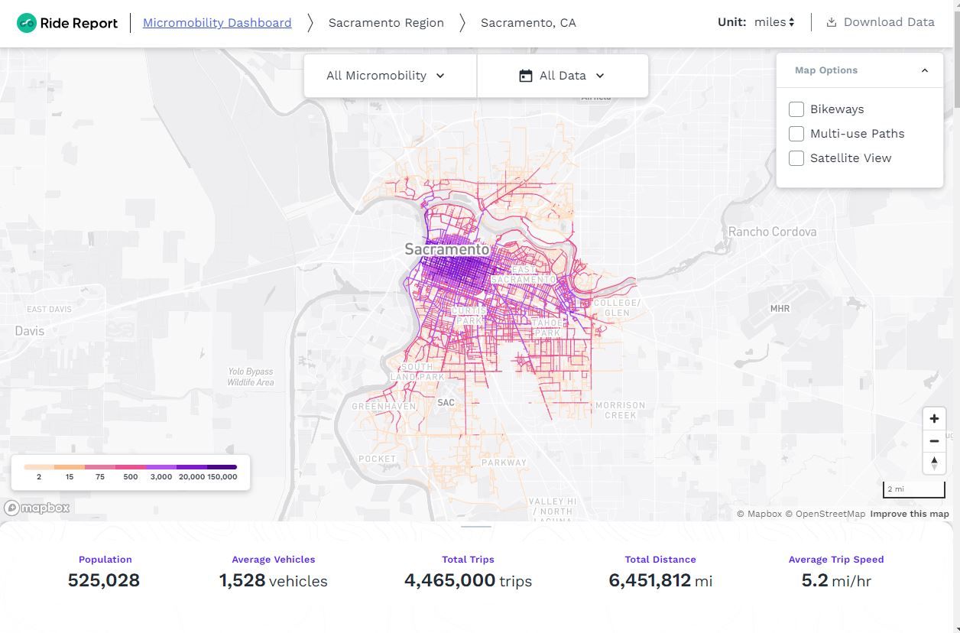
Task: Change the Unit miles selector
Action: (x=774, y=22)
